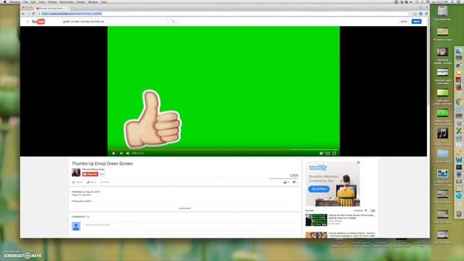Mute the video player volume
Screen dimensions: 464x261
[128, 153]
